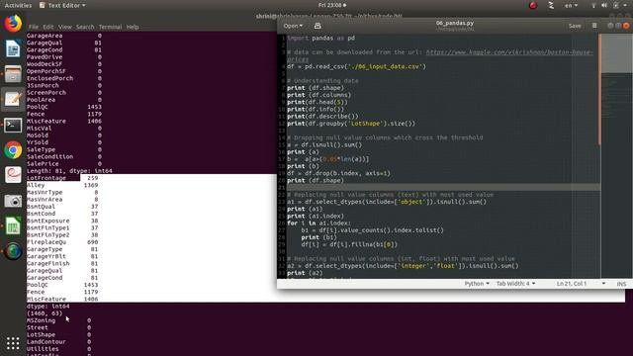Open LibreOffice Calc from the dock
633x356 pixels.
pos(13,225)
